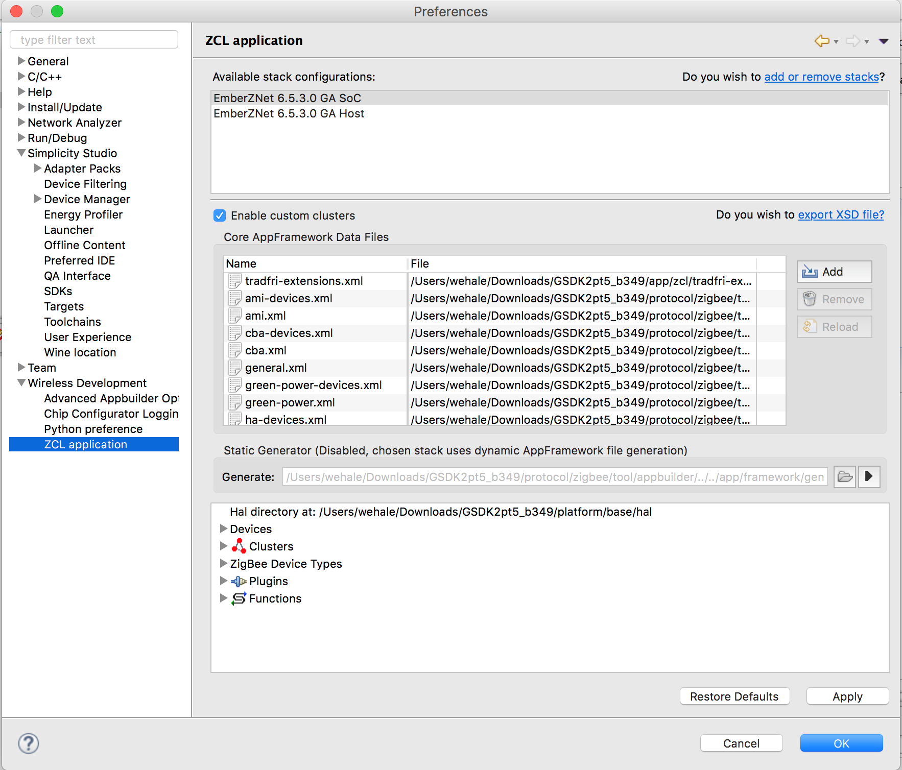Click the forward navigation arrow icon
The image size is (902, 770).
pos(852,41)
